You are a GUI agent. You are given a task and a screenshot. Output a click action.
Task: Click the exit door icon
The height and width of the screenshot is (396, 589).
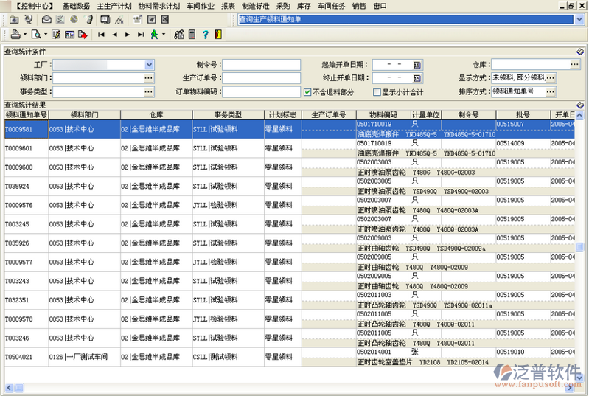point(217,35)
